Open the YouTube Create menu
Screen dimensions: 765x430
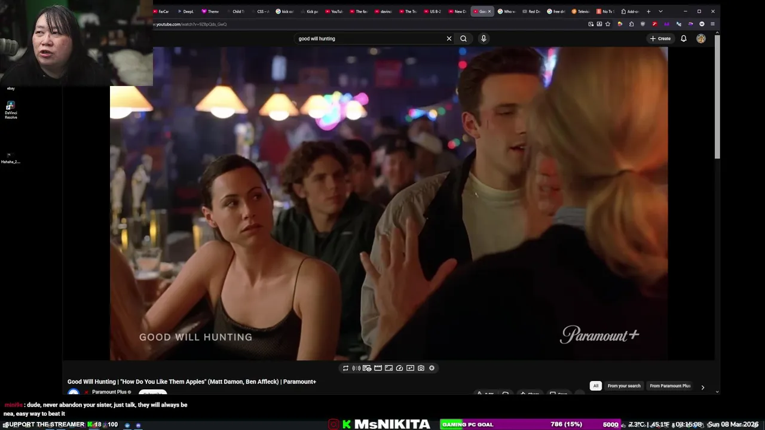660,38
